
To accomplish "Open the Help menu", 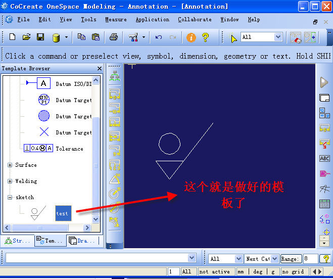I will 254,20.
